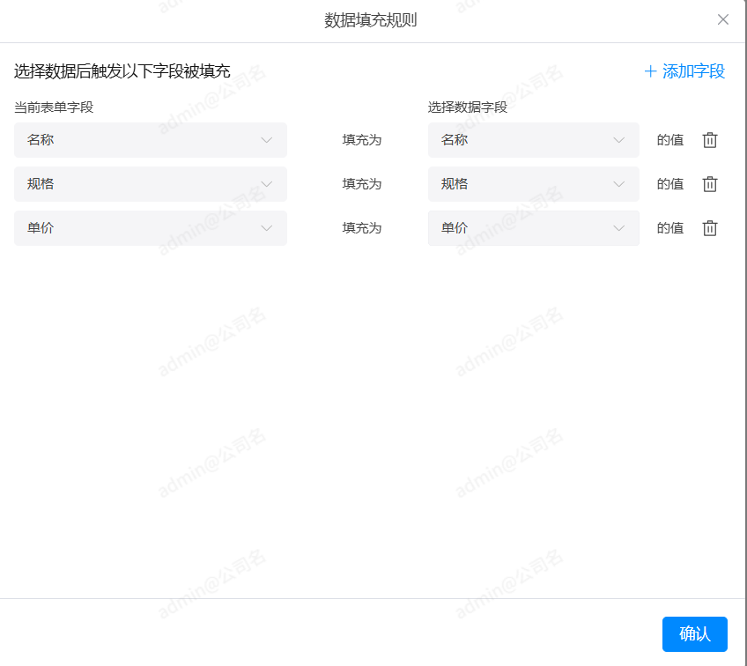Remove the 单价 rule via trash icon
747x666 pixels.
coord(710,228)
